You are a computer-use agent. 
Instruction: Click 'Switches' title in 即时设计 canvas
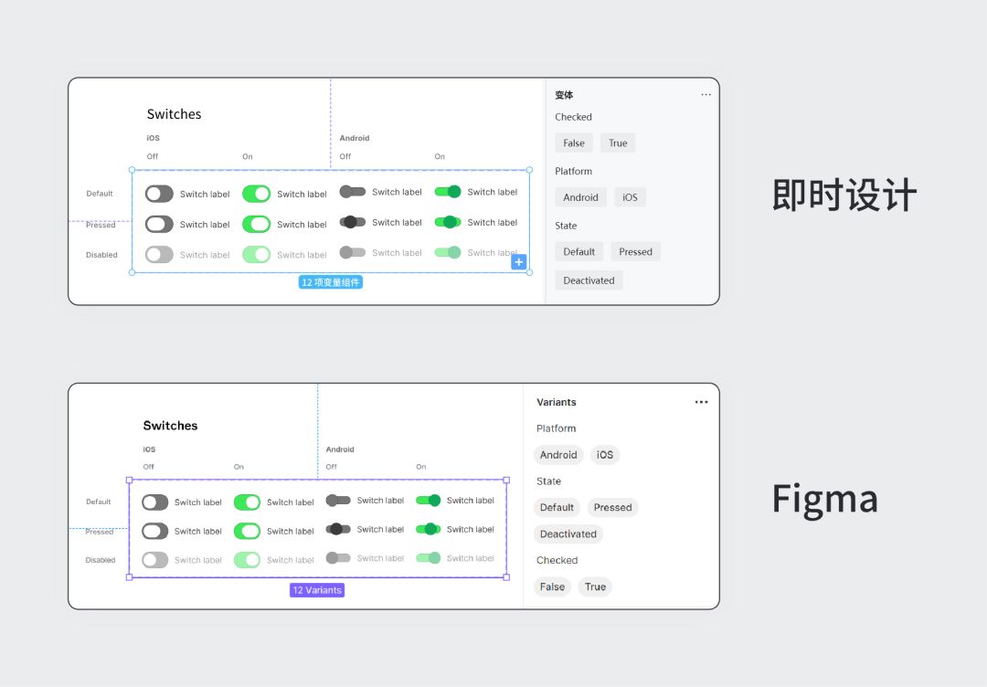coord(174,114)
